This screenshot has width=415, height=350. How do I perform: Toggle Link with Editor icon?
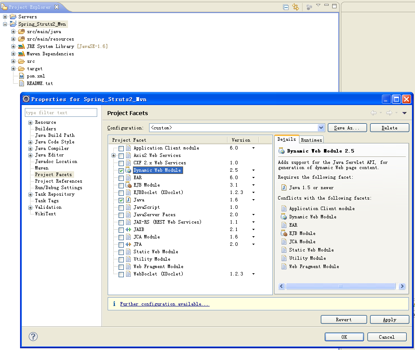coord(296,7)
